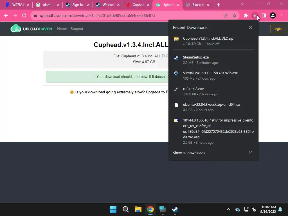View site information lock icon
The image size is (288, 216).
click(35, 16)
